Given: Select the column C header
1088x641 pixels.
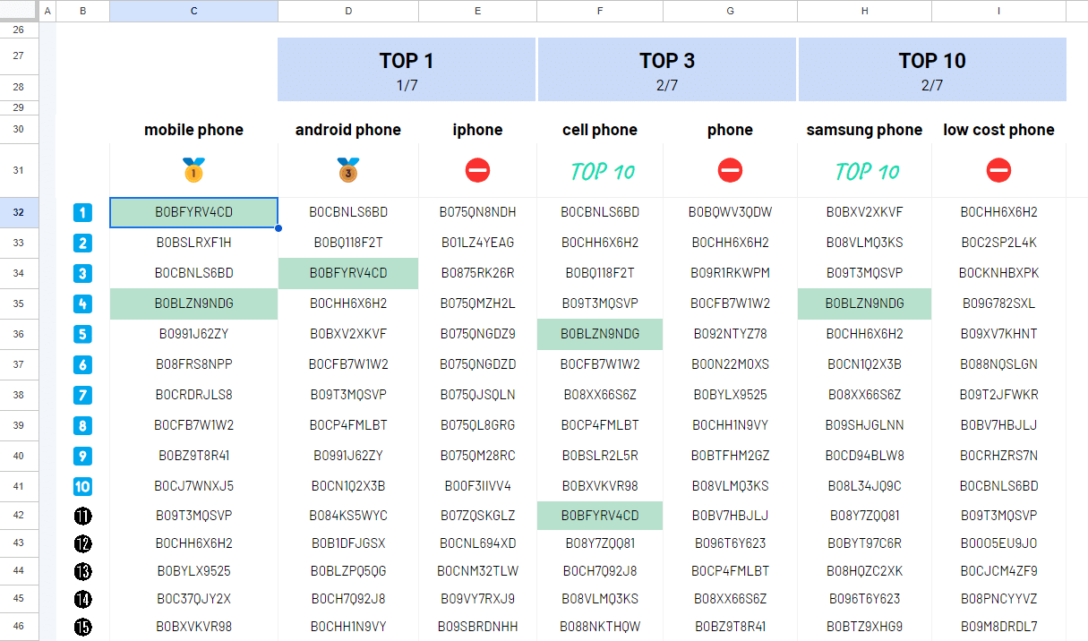Looking at the screenshot, I should click(193, 11).
